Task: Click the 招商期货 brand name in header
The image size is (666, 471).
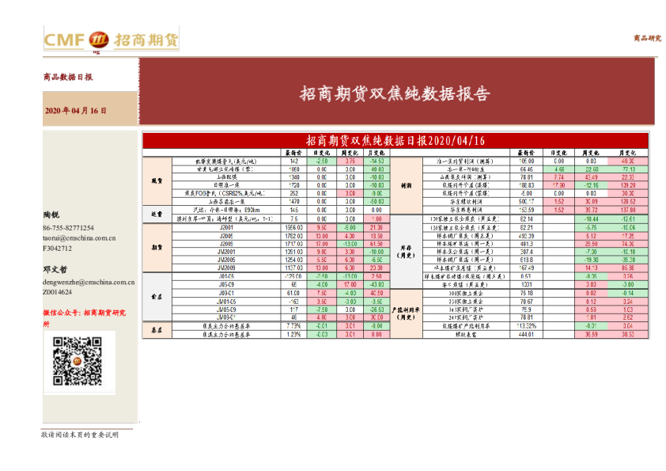Action: (146, 40)
